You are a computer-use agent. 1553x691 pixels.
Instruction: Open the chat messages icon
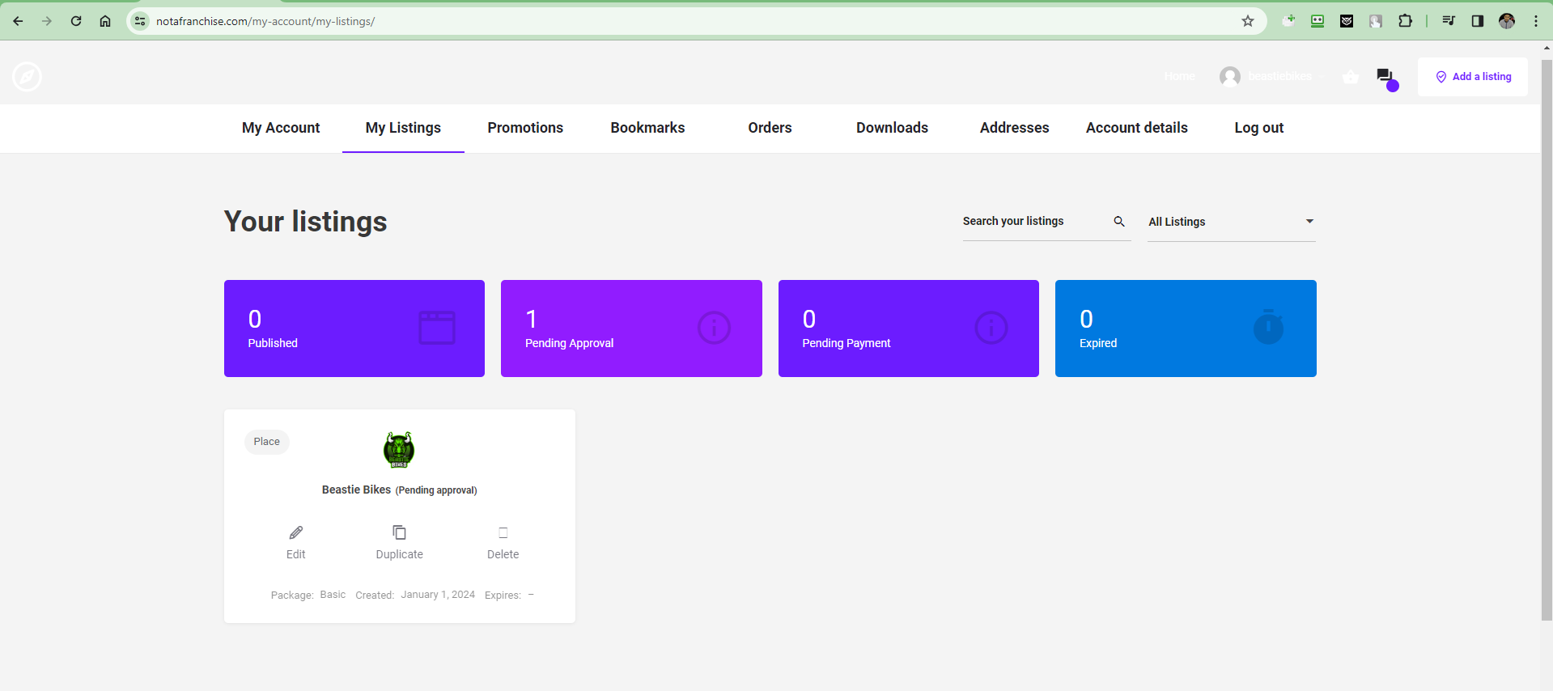[1385, 76]
